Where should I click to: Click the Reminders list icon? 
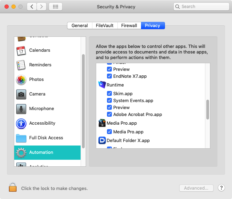tap(21, 65)
